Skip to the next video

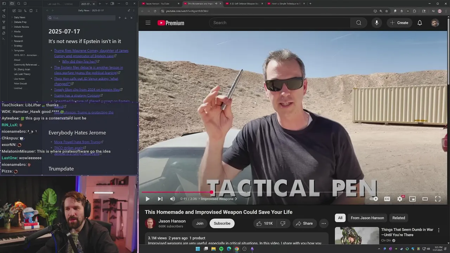click(160, 199)
